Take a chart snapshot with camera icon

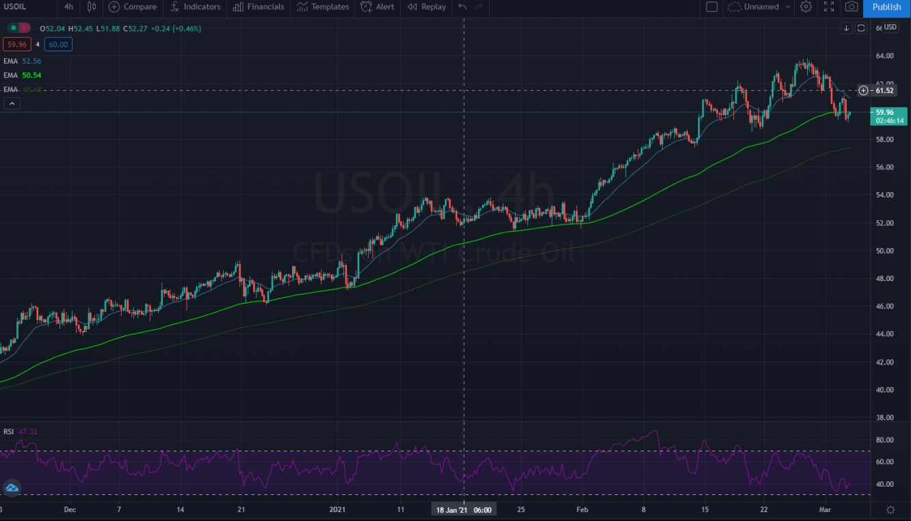click(x=851, y=7)
